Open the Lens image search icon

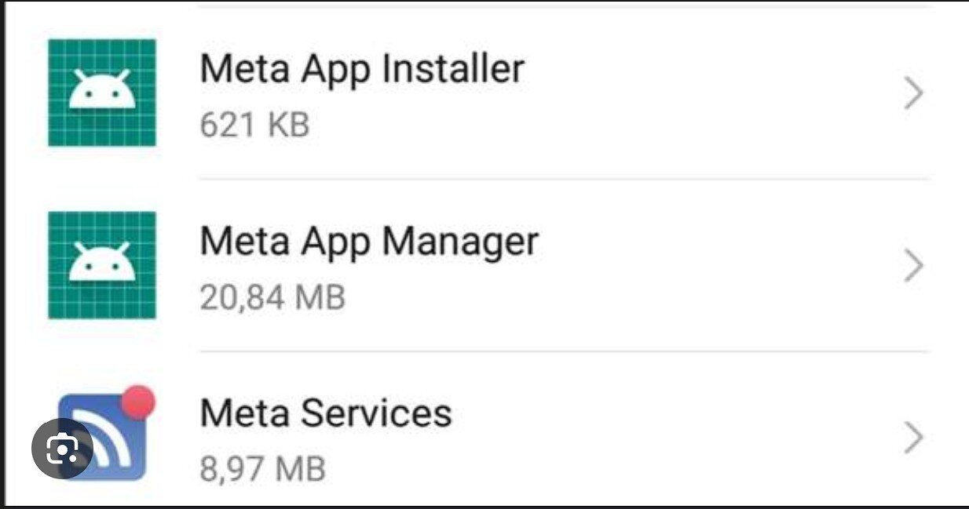pyautogui.click(x=62, y=448)
